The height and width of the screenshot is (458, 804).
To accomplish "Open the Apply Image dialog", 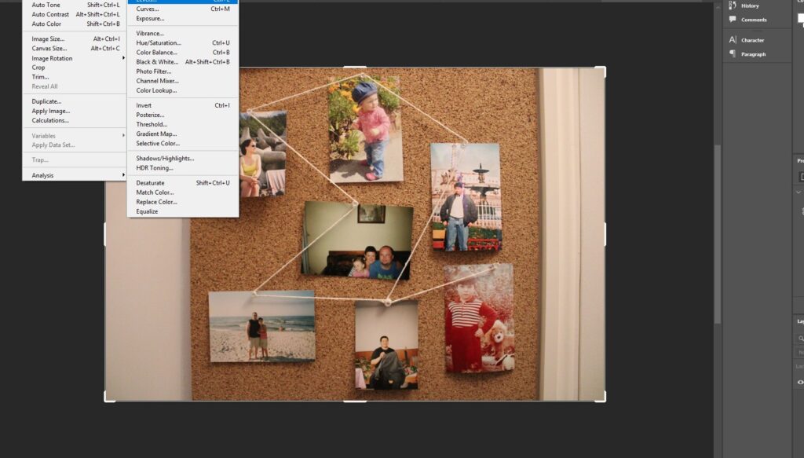I will coord(75,111).
